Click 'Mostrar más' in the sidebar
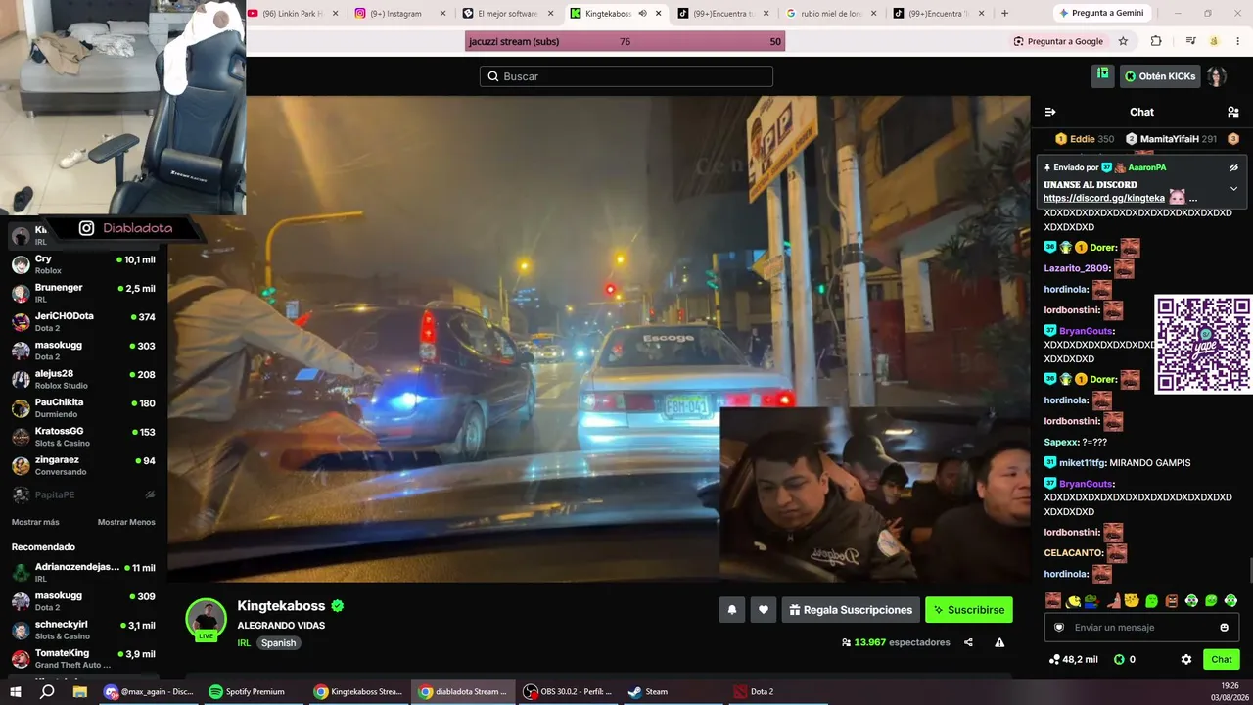 click(x=35, y=522)
